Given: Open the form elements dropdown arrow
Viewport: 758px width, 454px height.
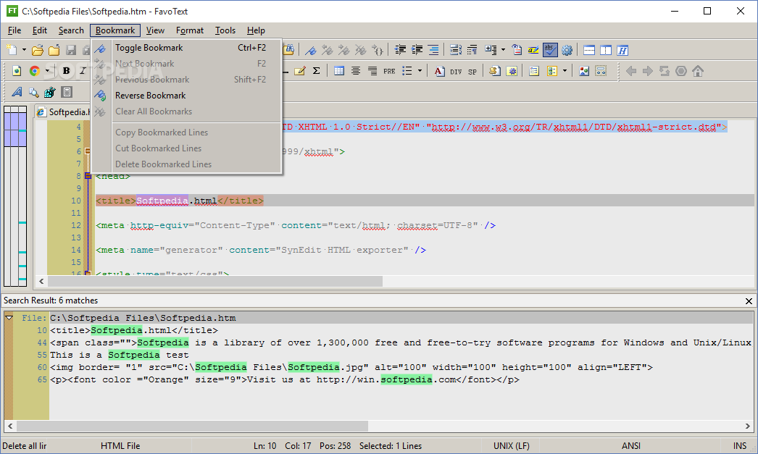Looking at the screenshot, I should [564, 71].
